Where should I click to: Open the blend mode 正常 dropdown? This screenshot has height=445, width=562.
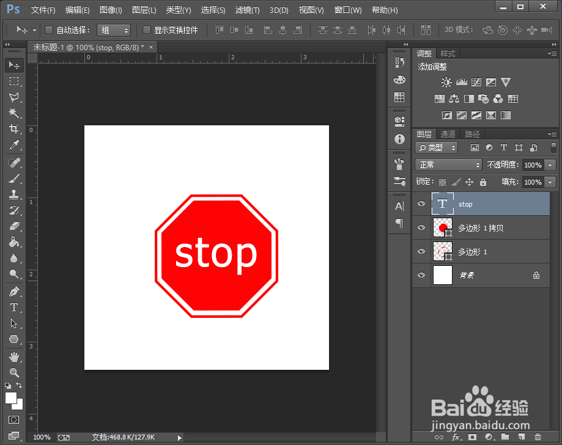coord(448,165)
